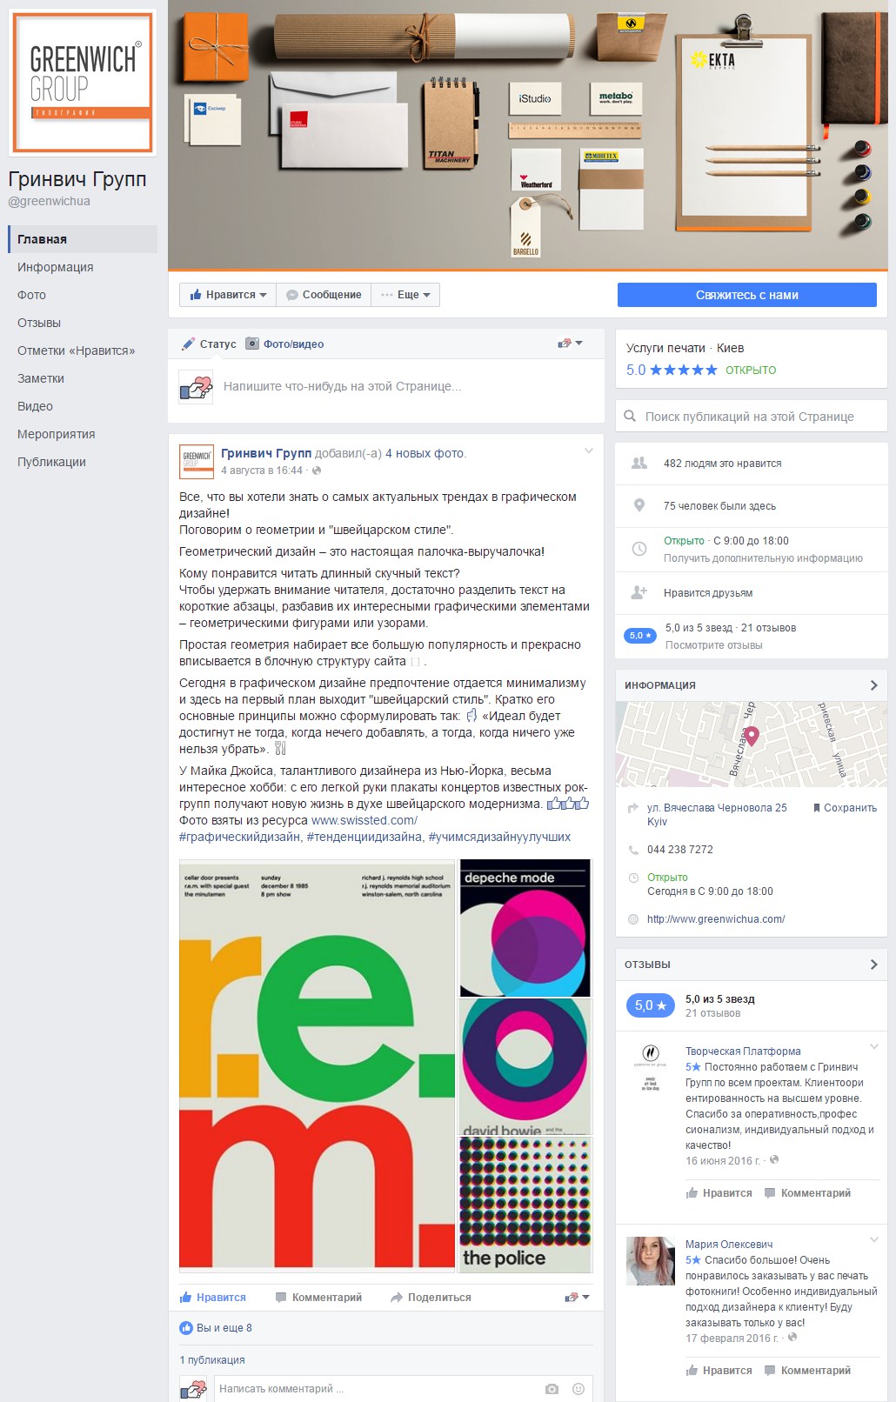Open the composer identity selector dropdown
Image resolution: width=896 pixels, height=1402 pixels.
(571, 344)
